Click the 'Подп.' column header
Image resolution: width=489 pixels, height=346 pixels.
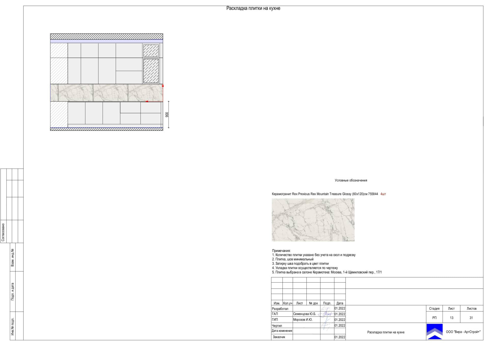pos(327,303)
